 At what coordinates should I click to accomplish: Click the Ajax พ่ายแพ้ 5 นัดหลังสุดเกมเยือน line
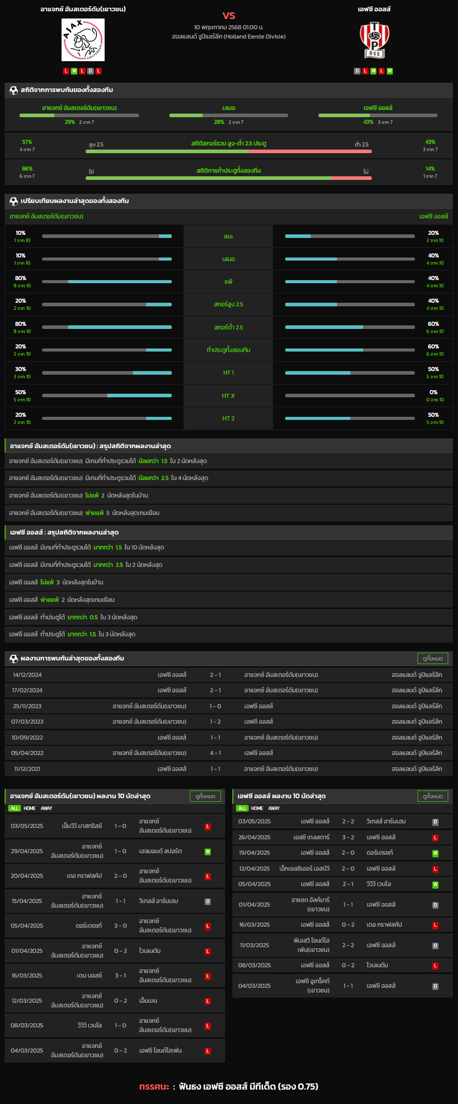pos(229,513)
